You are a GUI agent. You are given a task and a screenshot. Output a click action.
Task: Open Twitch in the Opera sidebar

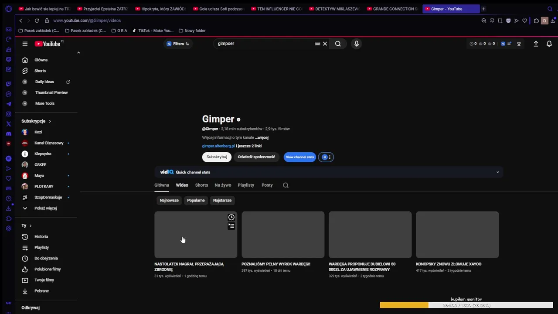8,84
